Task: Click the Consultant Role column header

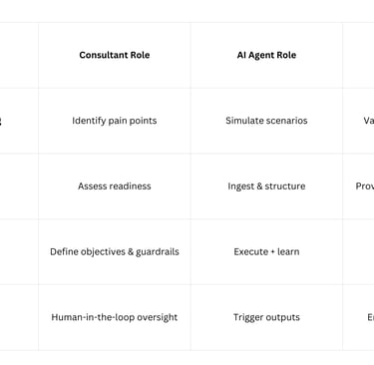Action: coord(115,55)
